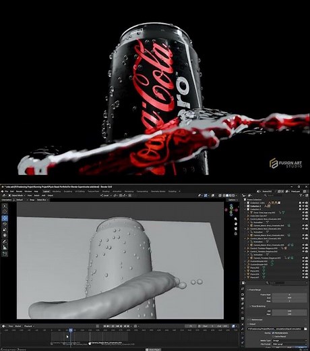This screenshot has height=351, width=310.
Task: Select the Transform tool
Action: (5, 236)
